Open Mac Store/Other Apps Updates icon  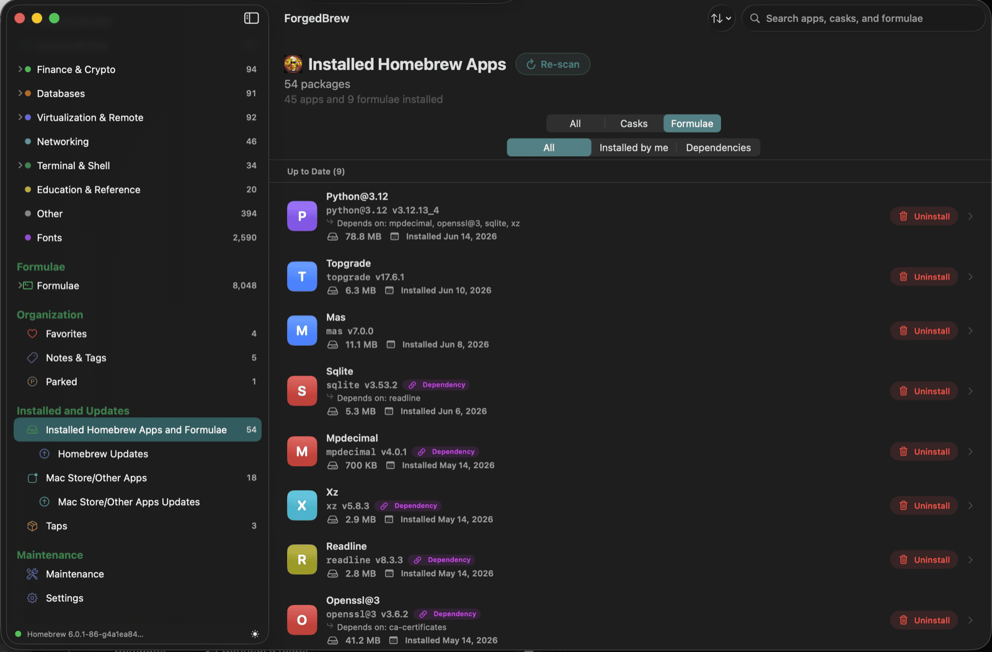[45, 501]
